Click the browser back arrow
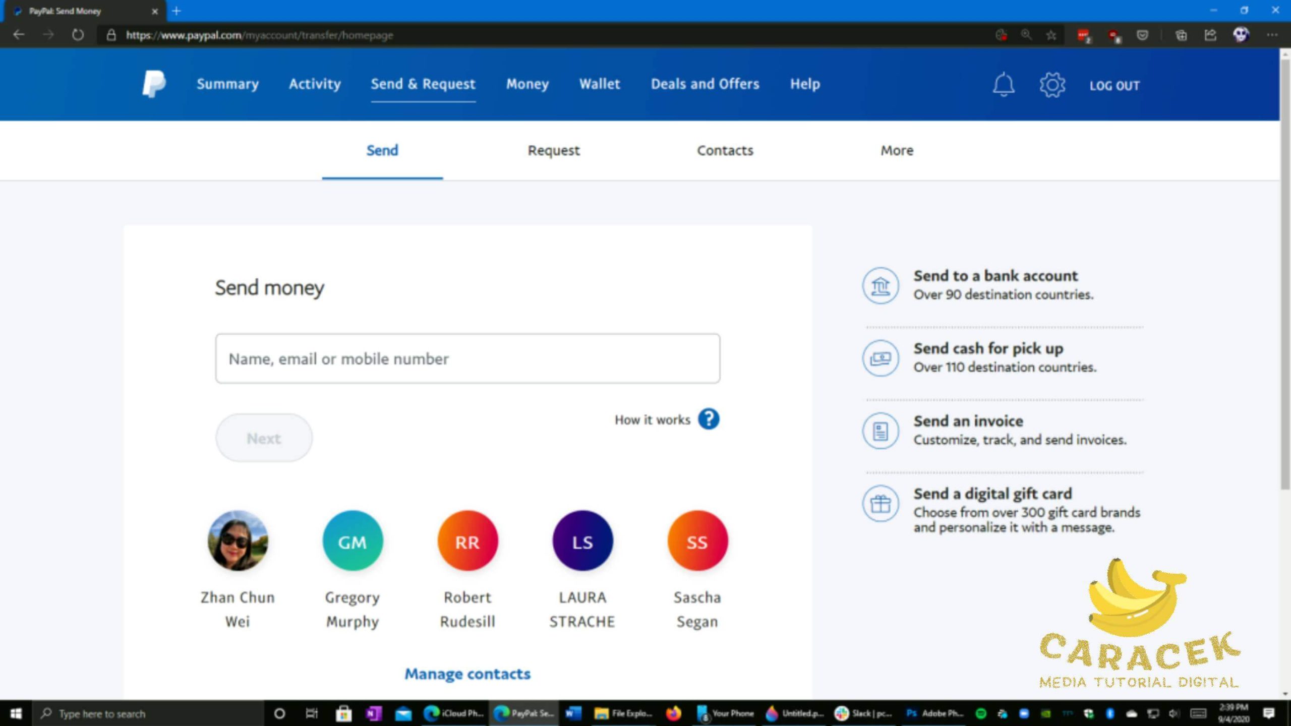This screenshot has height=726, width=1291. pyautogui.click(x=19, y=35)
